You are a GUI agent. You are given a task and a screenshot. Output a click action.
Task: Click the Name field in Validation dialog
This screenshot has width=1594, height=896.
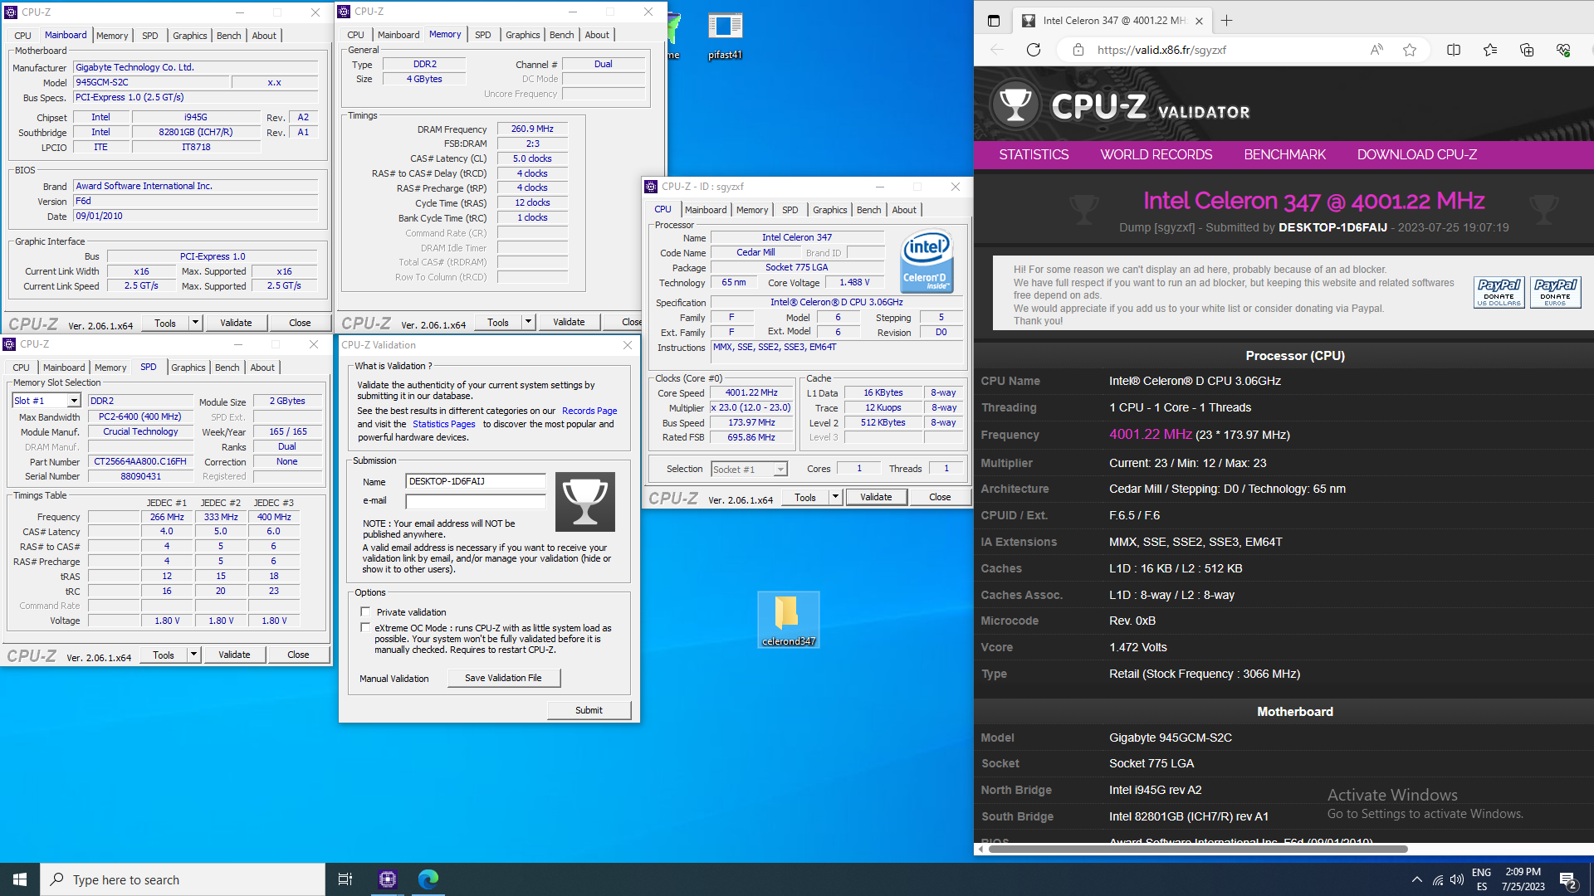point(475,481)
